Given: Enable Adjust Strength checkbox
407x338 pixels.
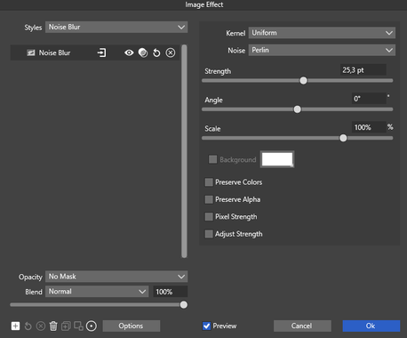Looking at the screenshot, I should click(x=209, y=234).
